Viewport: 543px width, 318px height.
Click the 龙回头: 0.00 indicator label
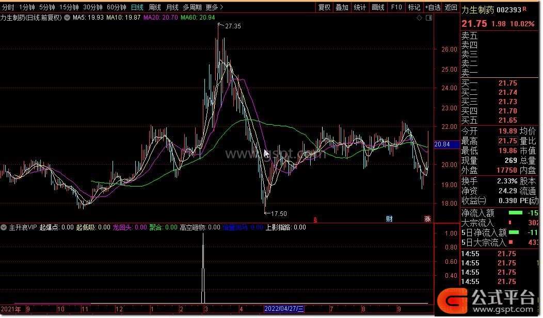130,227
